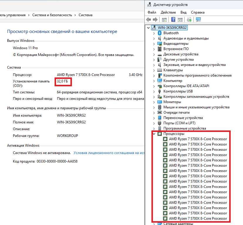Open the Справка menu
Viewport: 243px width, 225px height.
click(198, 12)
